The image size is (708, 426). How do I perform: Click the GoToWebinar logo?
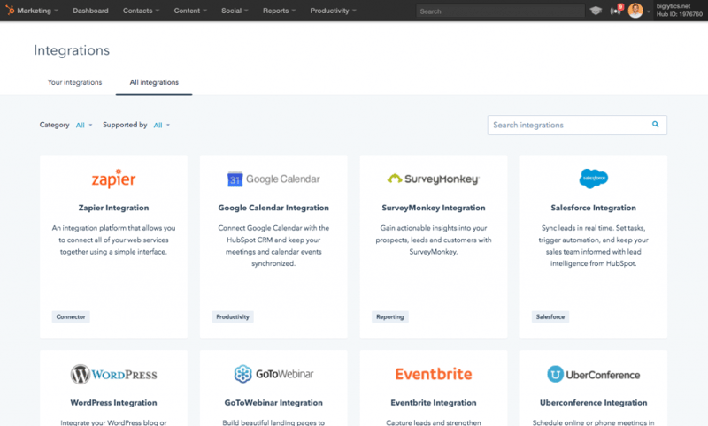(273, 374)
